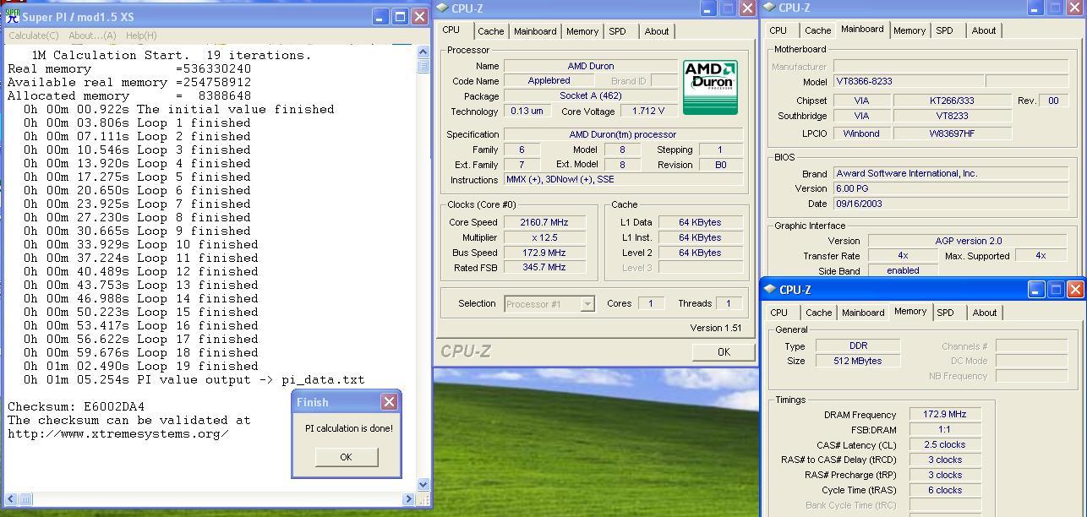Maximize the Super PI window
Image resolution: width=1087 pixels, height=517 pixels.
tap(399, 17)
